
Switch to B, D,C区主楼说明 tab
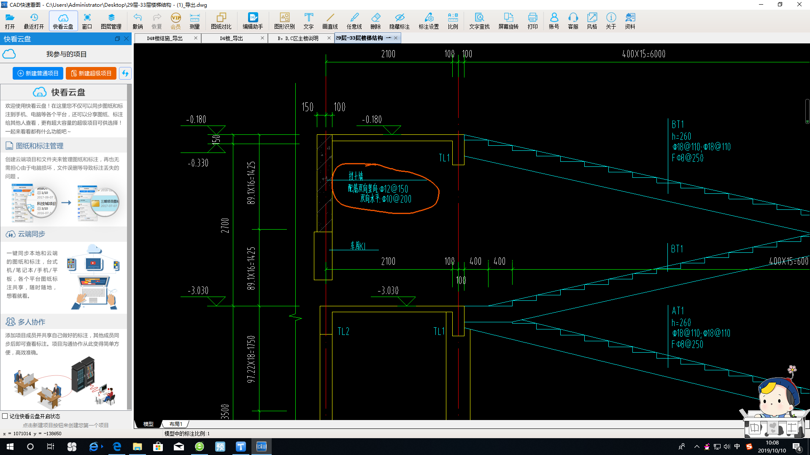pyautogui.click(x=298, y=38)
